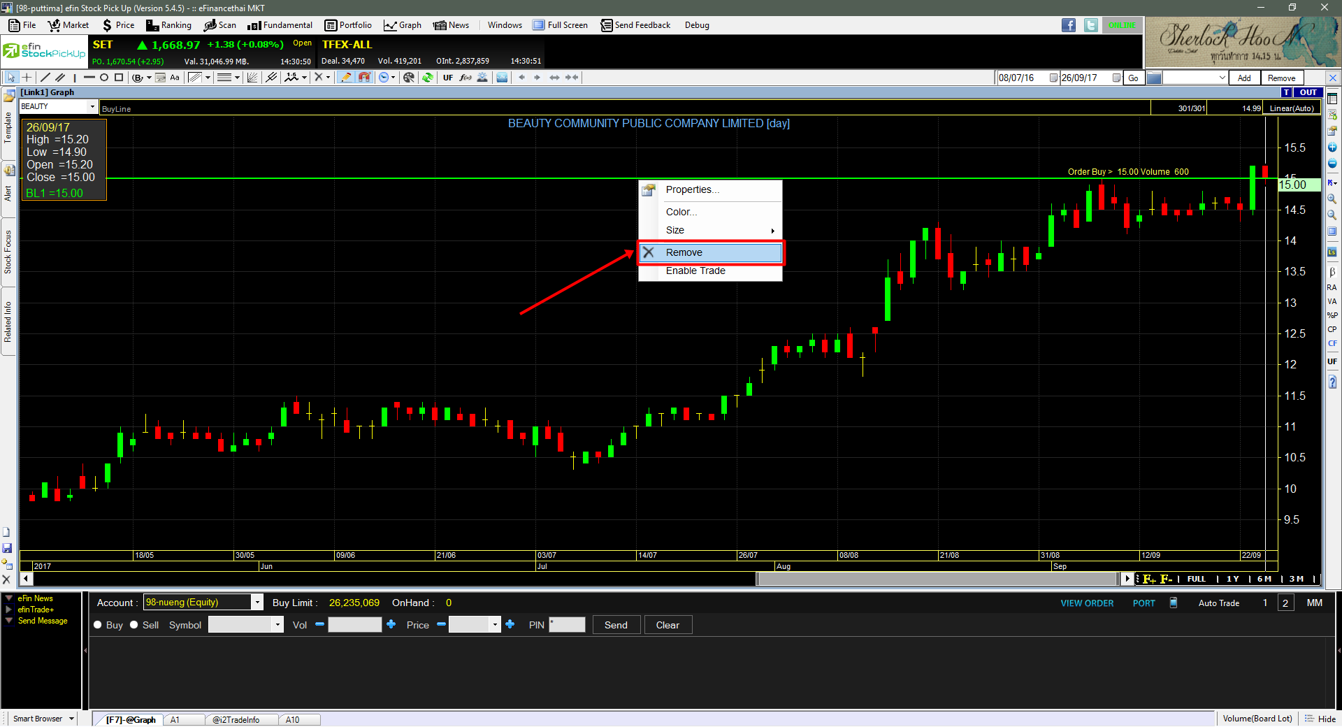Select order panel layout 1
The height and width of the screenshot is (727, 1342).
[x=1265, y=603]
